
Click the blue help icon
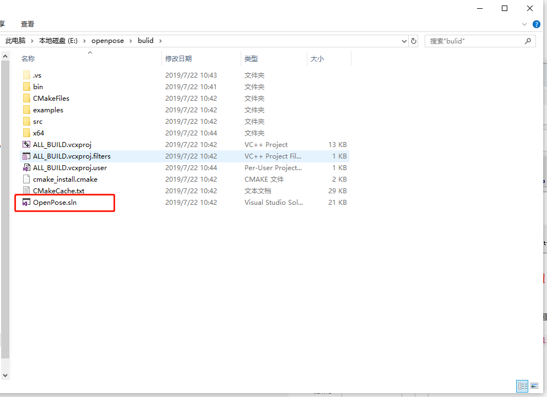536,24
